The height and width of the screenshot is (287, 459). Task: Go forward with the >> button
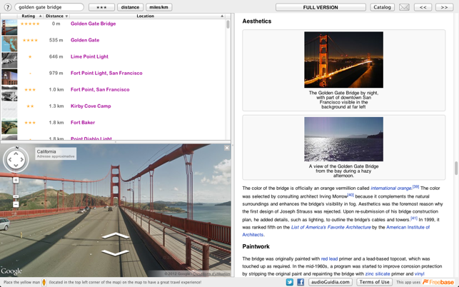(444, 7)
